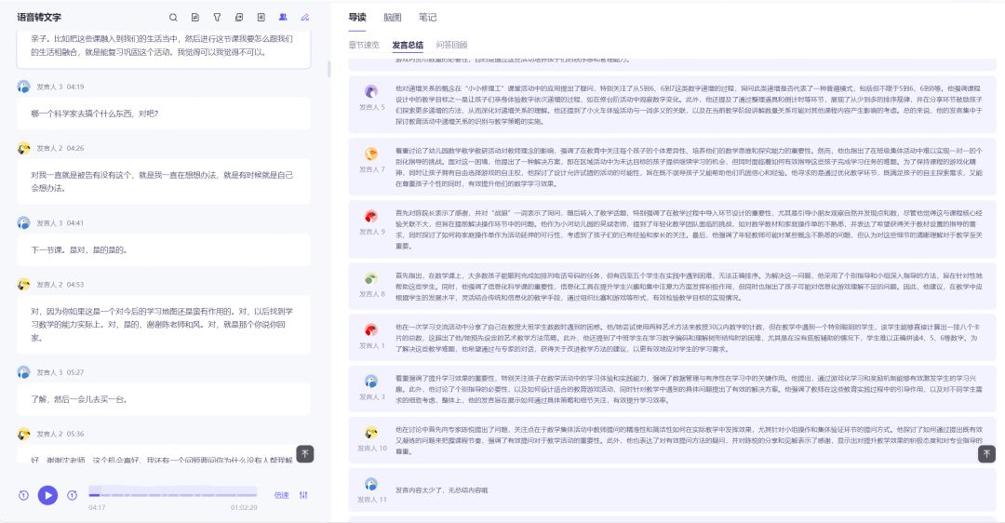The image size is (1005, 523).
Task: Switch to the 导读 tab
Action: coord(357,18)
